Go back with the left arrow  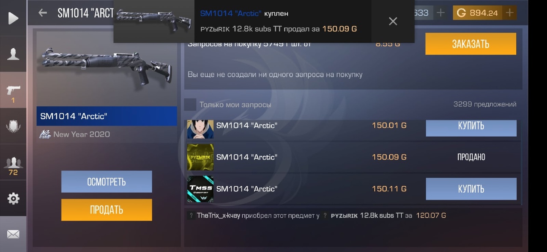pyautogui.click(x=42, y=13)
